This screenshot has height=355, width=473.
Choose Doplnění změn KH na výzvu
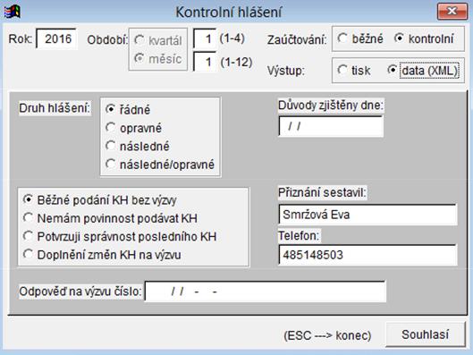(x=102, y=255)
